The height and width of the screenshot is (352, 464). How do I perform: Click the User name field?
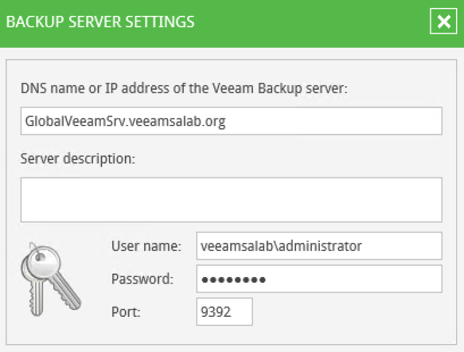pyautogui.click(x=319, y=246)
